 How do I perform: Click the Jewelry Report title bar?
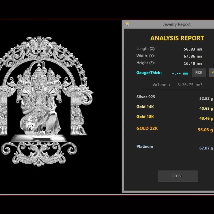[x=168, y=24]
